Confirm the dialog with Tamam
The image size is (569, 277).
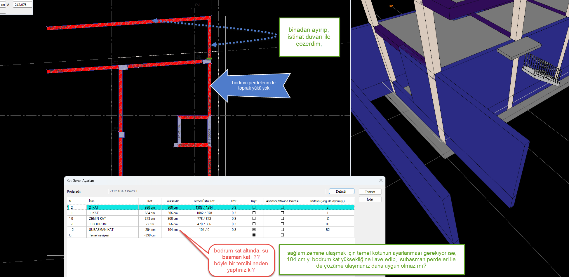coord(370,192)
